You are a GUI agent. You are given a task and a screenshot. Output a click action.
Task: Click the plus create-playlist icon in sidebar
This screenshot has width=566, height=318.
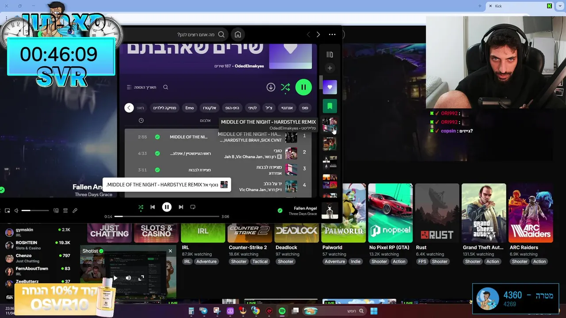pos(329,68)
